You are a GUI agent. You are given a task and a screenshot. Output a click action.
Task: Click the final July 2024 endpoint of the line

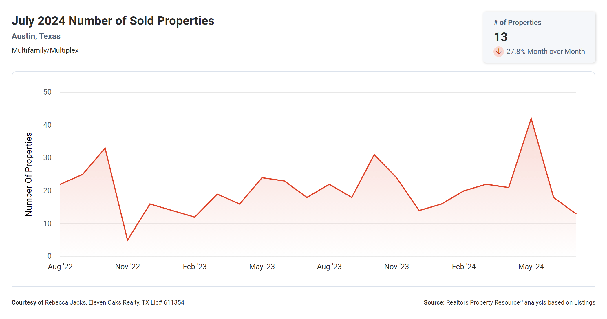(x=576, y=214)
